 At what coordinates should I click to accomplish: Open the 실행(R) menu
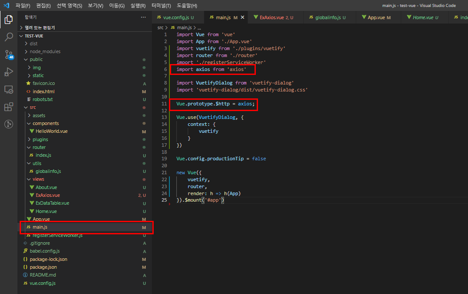point(138,5)
